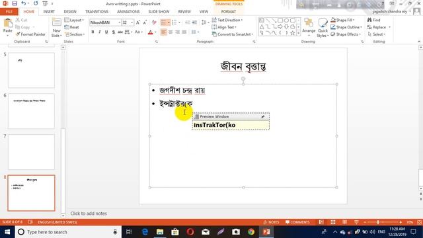Open Quick Styles gallery
This screenshot has height=238, width=423.
323,28
